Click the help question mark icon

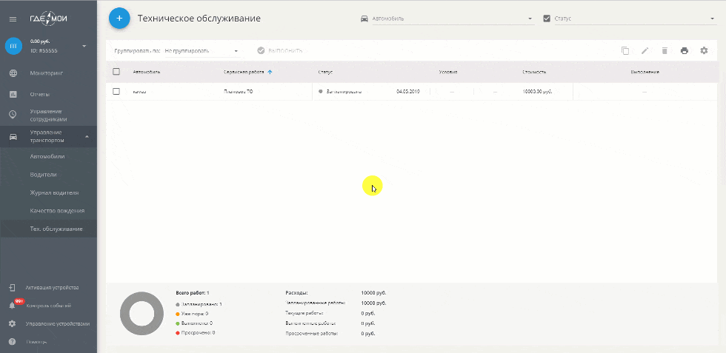click(13, 342)
